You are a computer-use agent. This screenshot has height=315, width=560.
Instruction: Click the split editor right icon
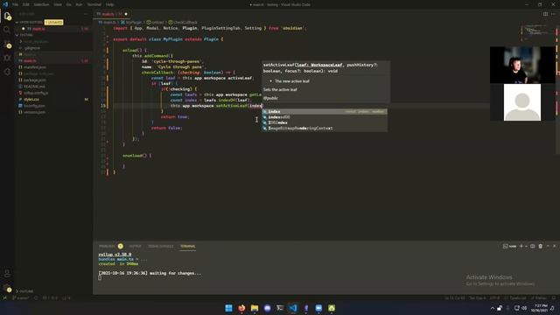pos(545,14)
